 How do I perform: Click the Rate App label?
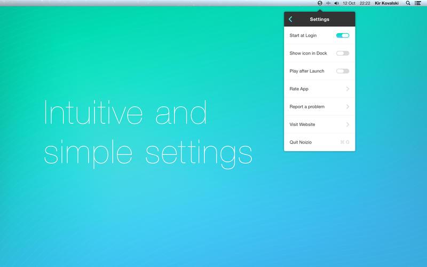coord(299,89)
